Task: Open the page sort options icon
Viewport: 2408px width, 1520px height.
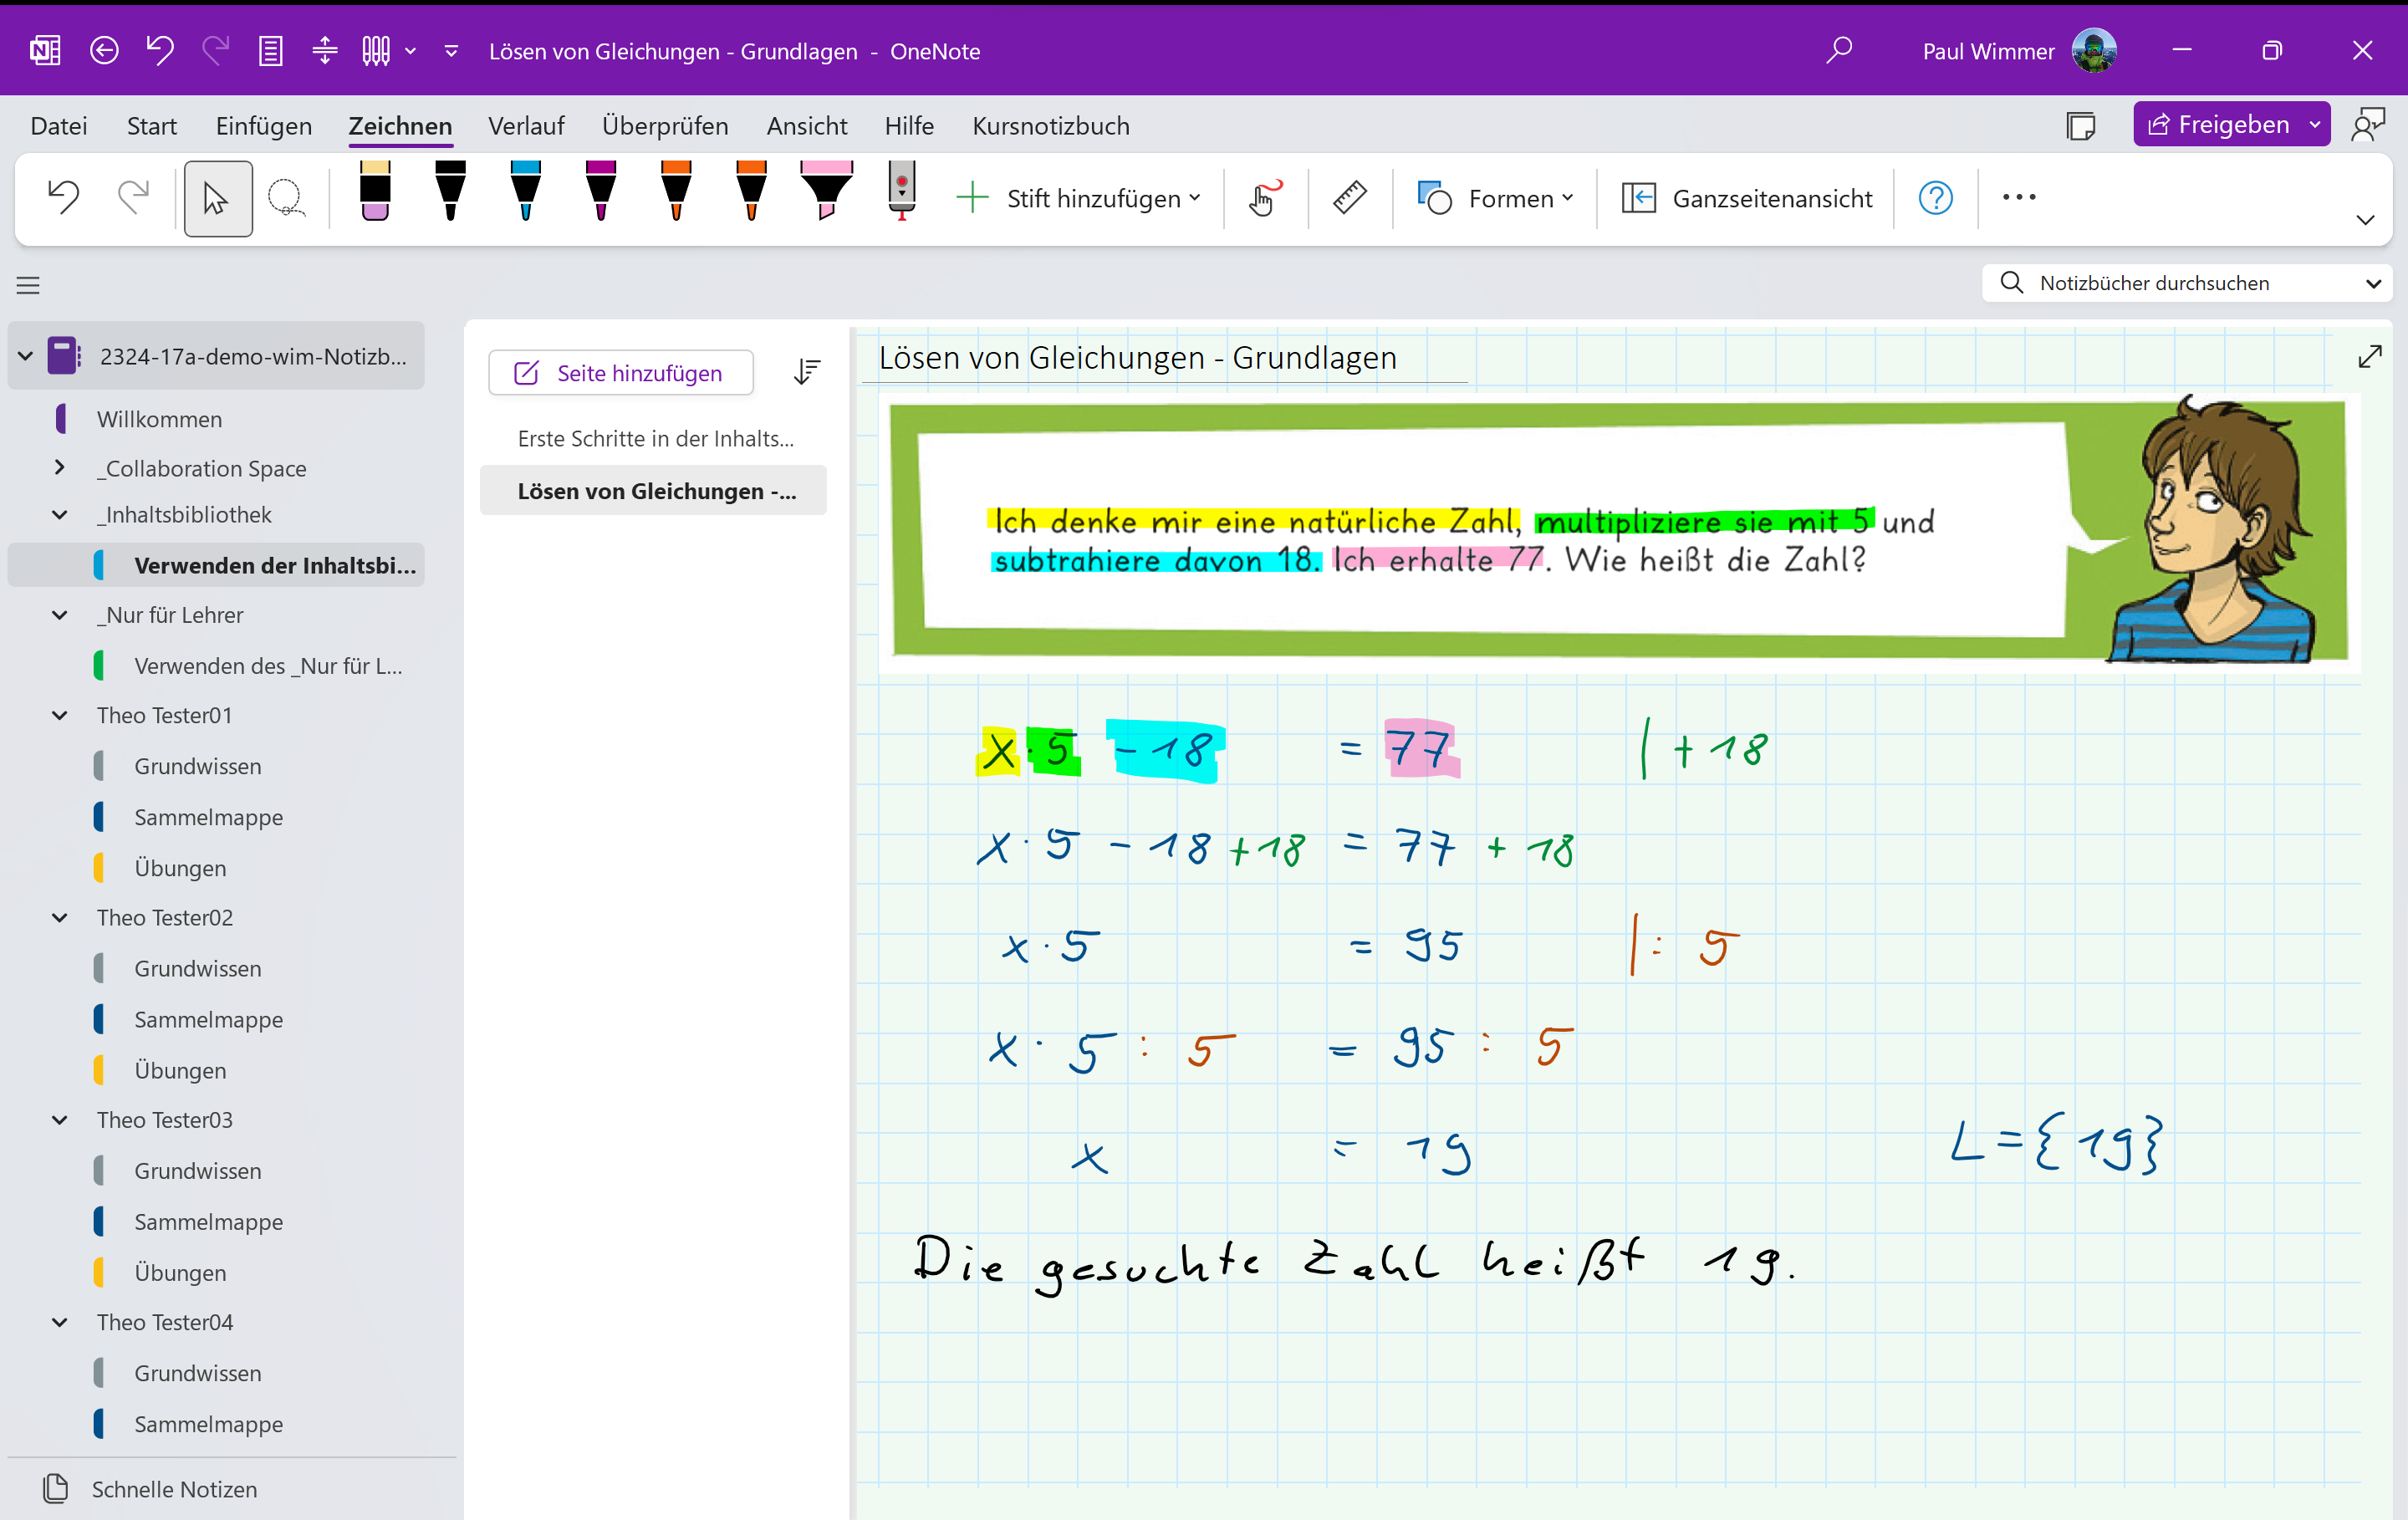Action: 807,372
